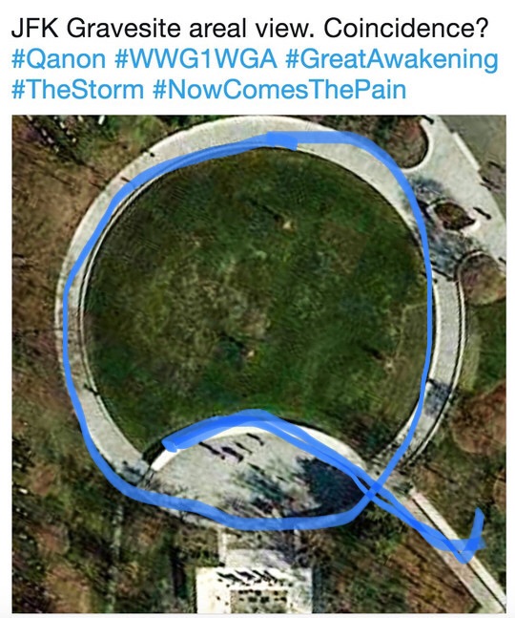515x618 pixels.
Task: Open the #WWG1WGA hashtag link
Action: [x=196, y=59]
